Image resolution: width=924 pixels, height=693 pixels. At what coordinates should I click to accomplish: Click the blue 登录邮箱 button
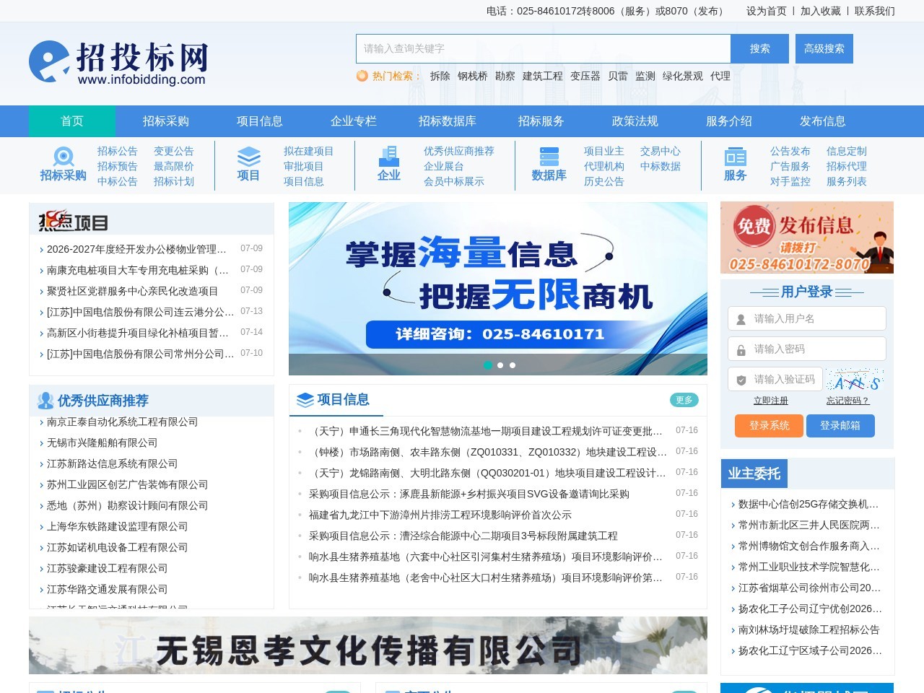click(x=840, y=426)
